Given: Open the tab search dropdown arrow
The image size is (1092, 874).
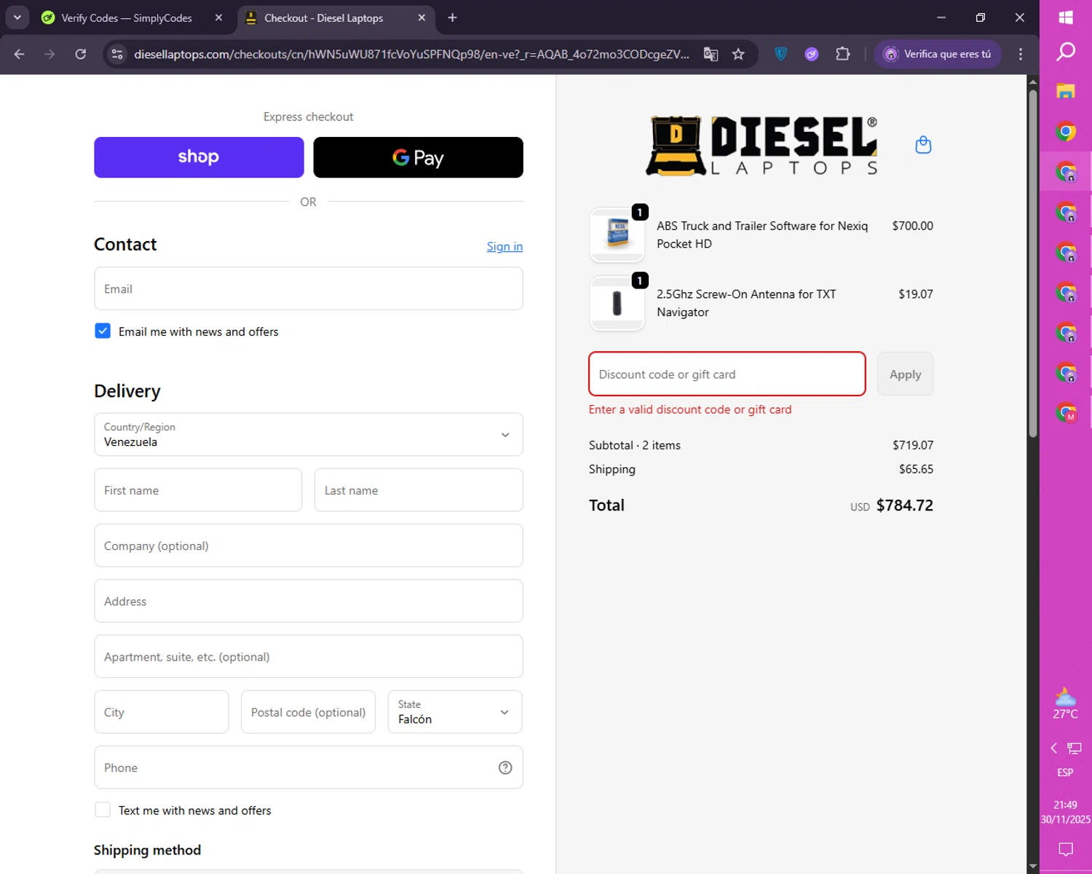Looking at the screenshot, I should click(17, 17).
